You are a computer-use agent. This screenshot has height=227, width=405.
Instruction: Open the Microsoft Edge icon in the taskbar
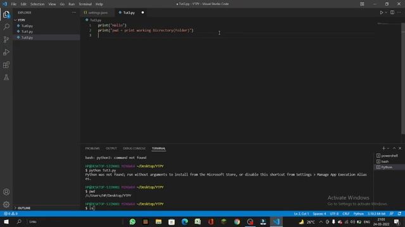[x=185, y=222]
